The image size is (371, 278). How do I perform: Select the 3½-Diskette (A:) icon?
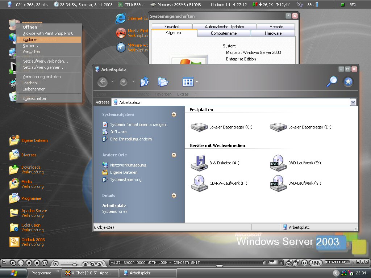[199, 163]
